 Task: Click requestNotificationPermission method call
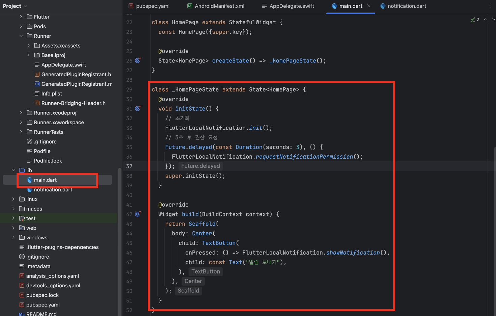(x=304, y=157)
